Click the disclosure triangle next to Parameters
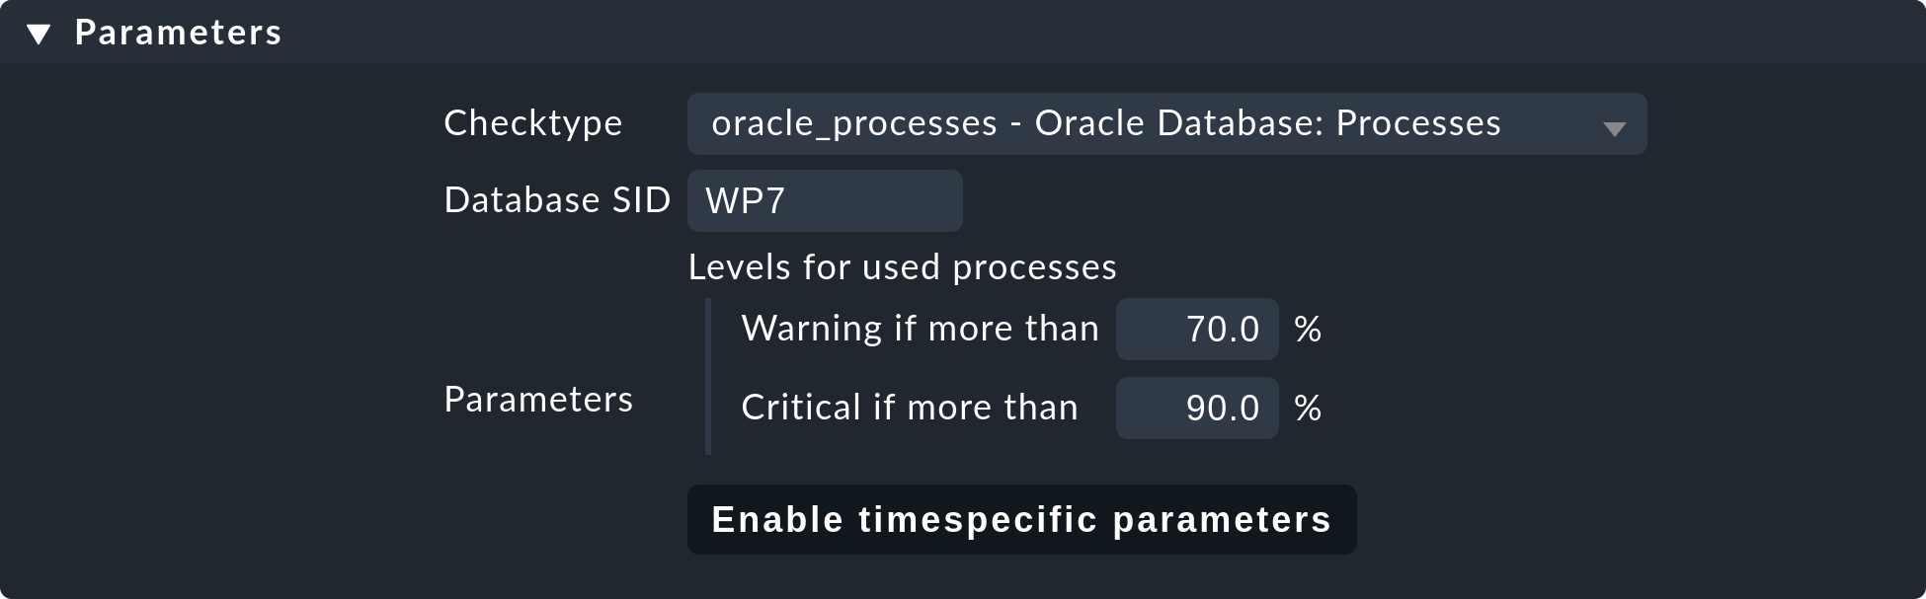Viewport: 1926px width, 599px height. coord(40,32)
